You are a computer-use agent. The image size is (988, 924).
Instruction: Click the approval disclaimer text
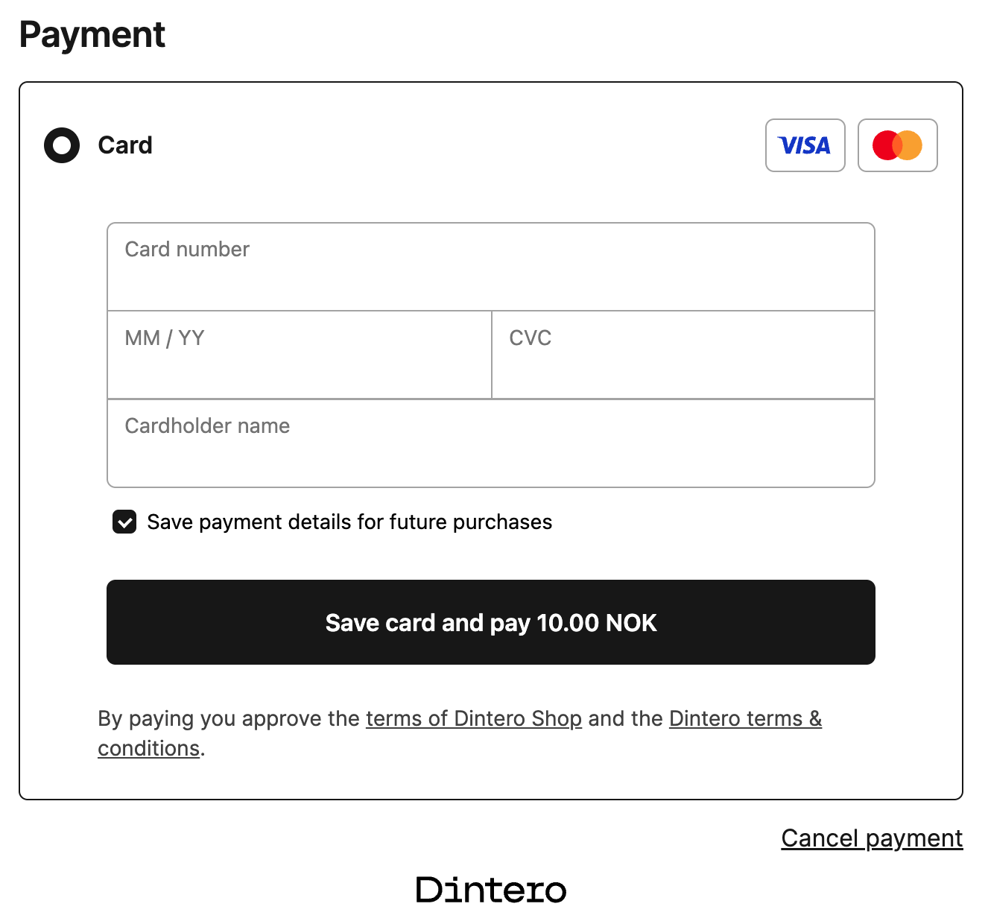[x=459, y=732]
